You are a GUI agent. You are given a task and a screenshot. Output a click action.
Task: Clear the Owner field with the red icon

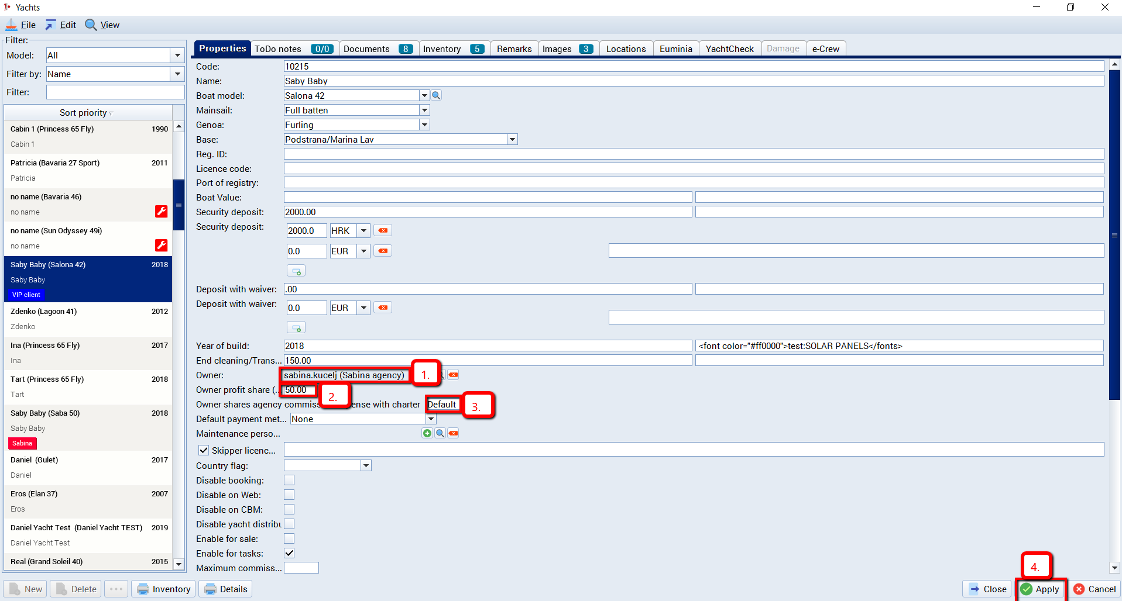click(x=453, y=375)
